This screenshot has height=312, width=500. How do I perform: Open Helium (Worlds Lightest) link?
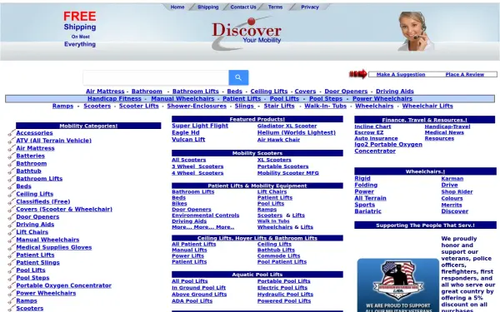(297, 132)
